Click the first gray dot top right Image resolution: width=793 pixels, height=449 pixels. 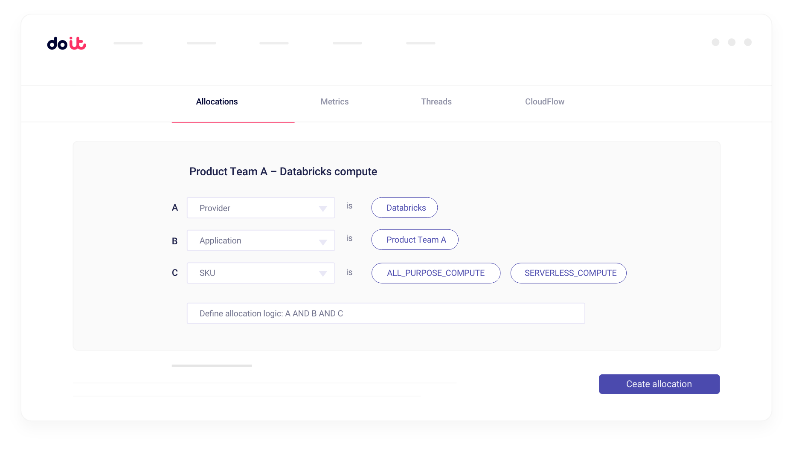point(716,42)
